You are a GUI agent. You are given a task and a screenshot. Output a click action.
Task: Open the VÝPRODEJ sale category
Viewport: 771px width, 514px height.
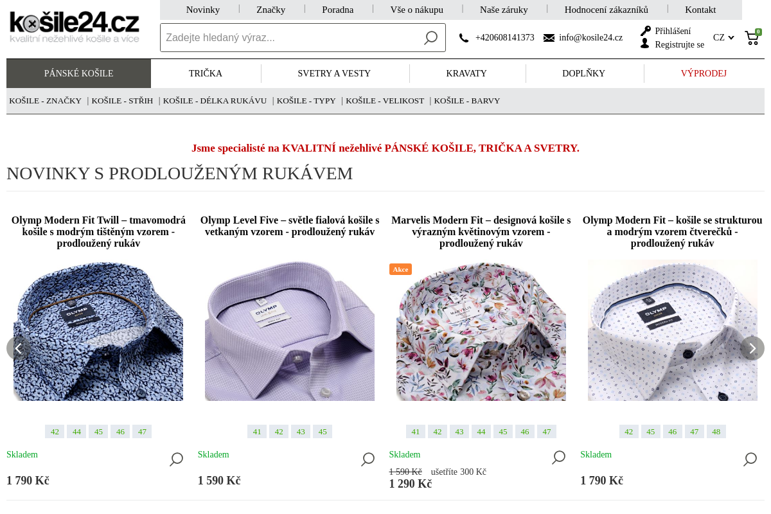pyautogui.click(x=704, y=74)
